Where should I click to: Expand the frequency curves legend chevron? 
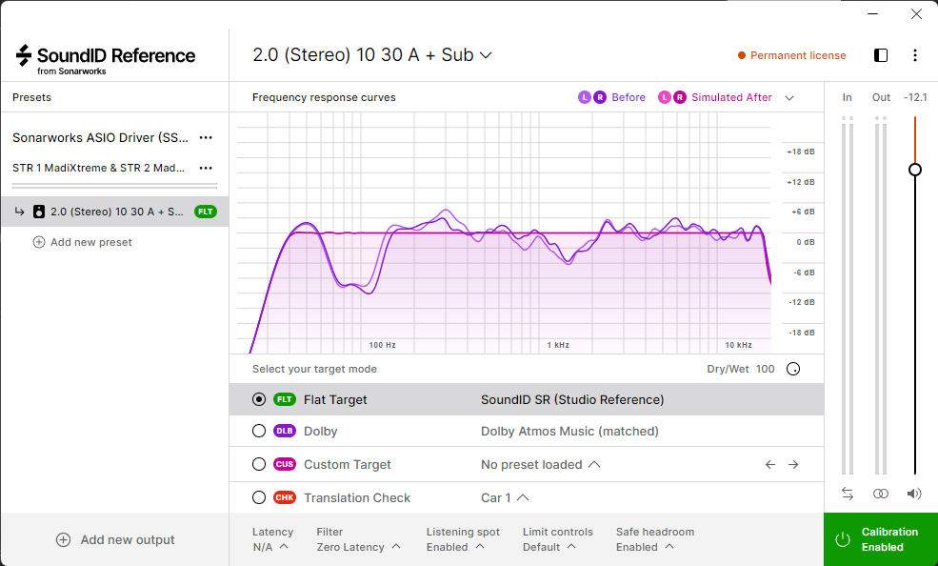[x=790, y=97]
